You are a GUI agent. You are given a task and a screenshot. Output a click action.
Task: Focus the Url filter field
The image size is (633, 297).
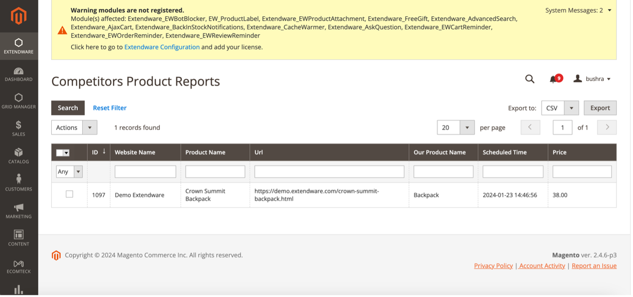329,172
